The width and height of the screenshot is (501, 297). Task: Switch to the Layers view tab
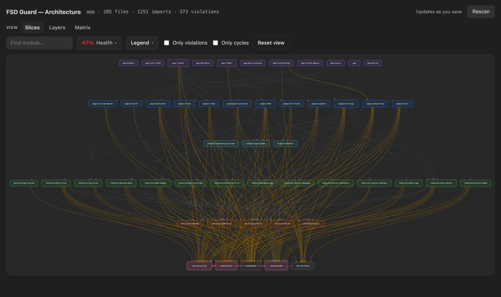click(x=57, y=28)
